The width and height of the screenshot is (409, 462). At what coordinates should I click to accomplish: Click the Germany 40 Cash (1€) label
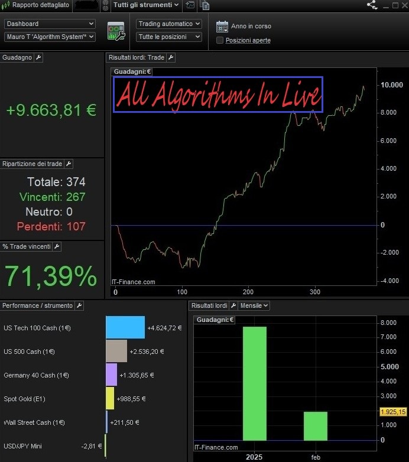[36, 375]
